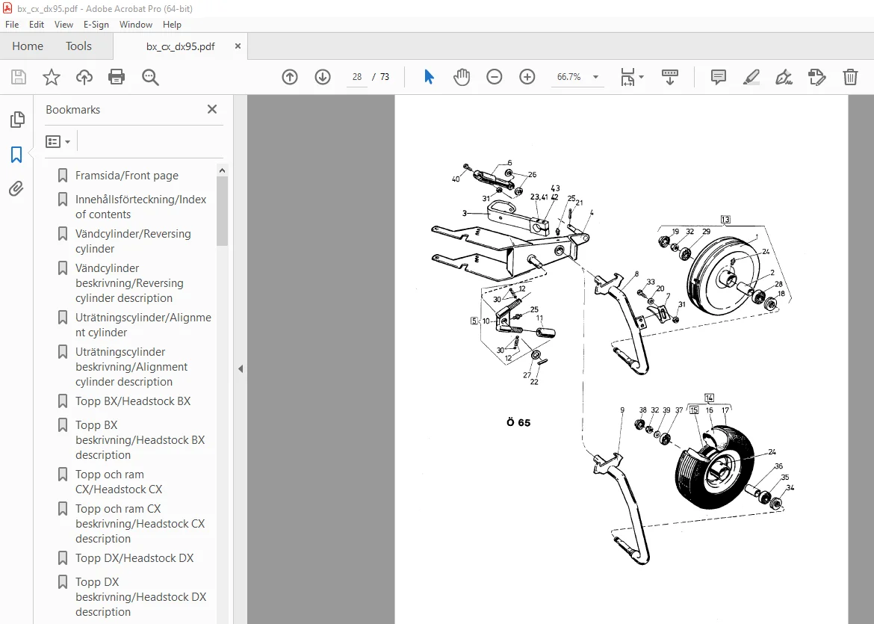Click the cloud upload icon
The height and width of the screenshot is (624, 874).
pos(84,77)
